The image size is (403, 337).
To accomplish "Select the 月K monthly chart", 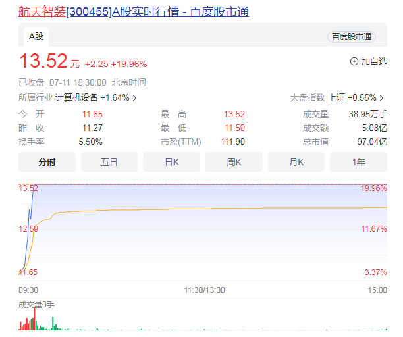I will (296, 162).
